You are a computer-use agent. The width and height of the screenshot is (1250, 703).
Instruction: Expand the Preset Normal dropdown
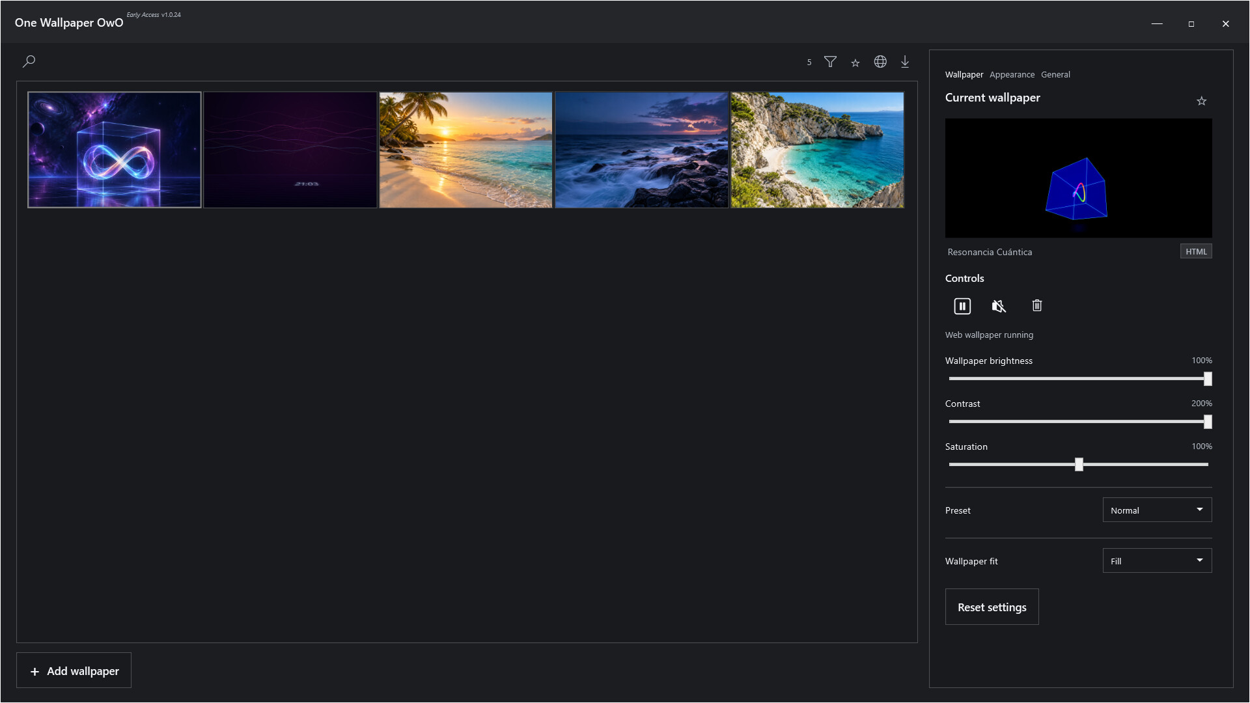click(x=1157, y=510)
